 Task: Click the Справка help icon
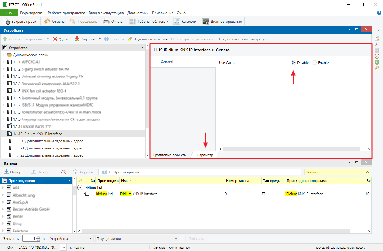coord(114,39)
